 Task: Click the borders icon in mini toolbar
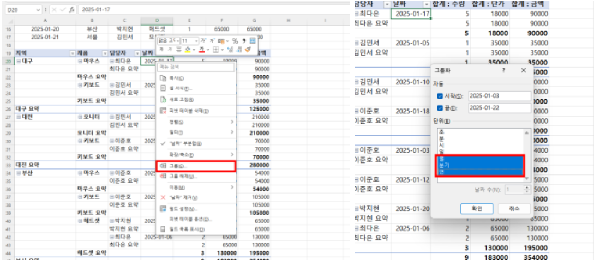pyautogui.click(x=215, y=49)
